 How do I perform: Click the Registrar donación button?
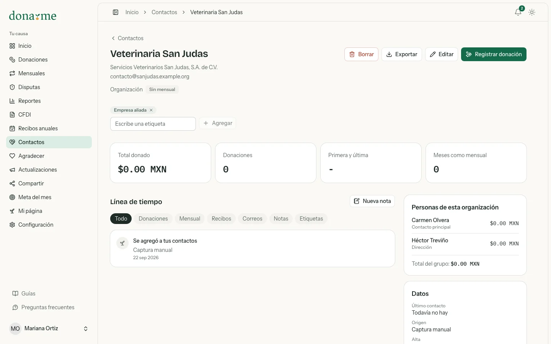(x=494, y=54)
